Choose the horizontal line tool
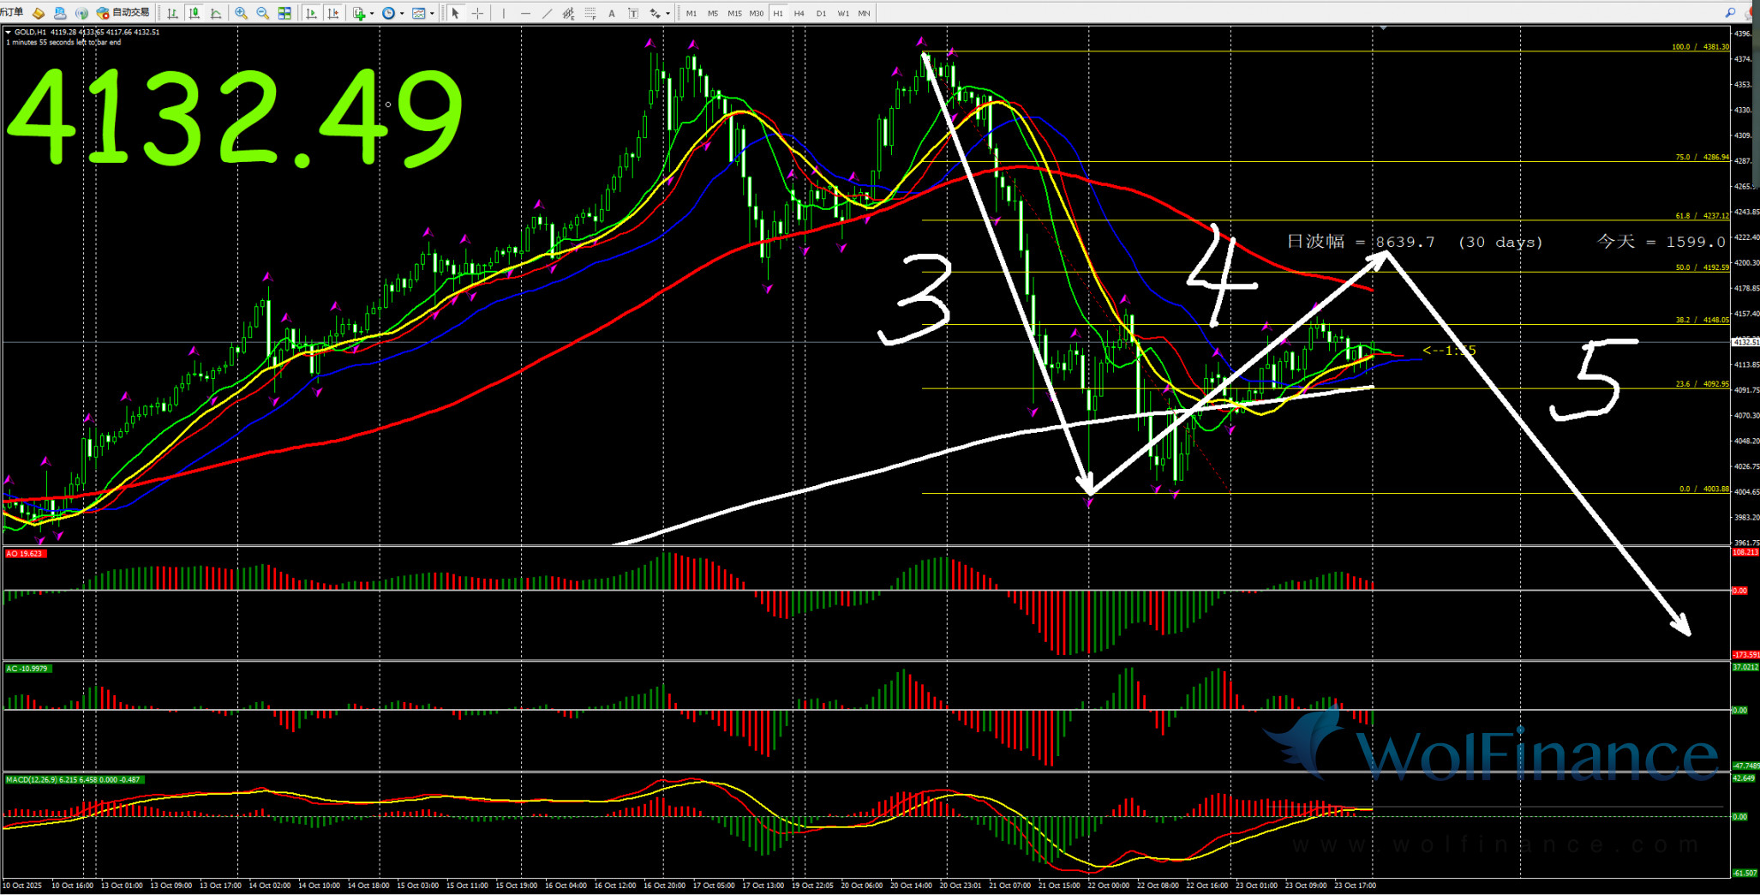The height and width of the screenshot is (895, 1760). (x=525, y=13)
